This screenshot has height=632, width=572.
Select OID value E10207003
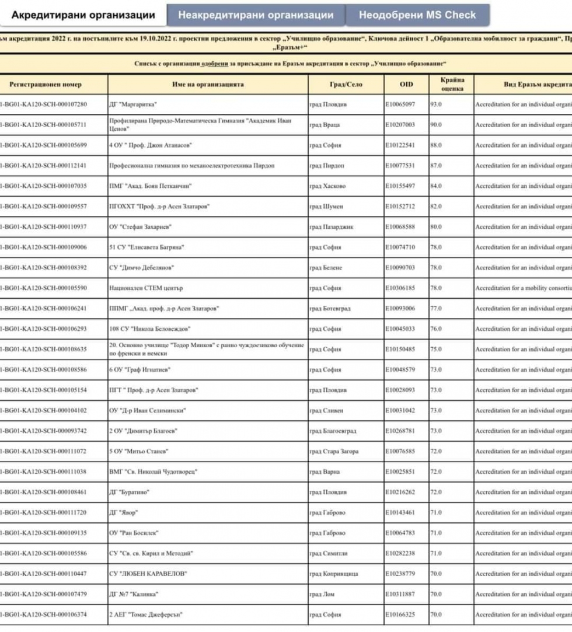tap(400, 125)
